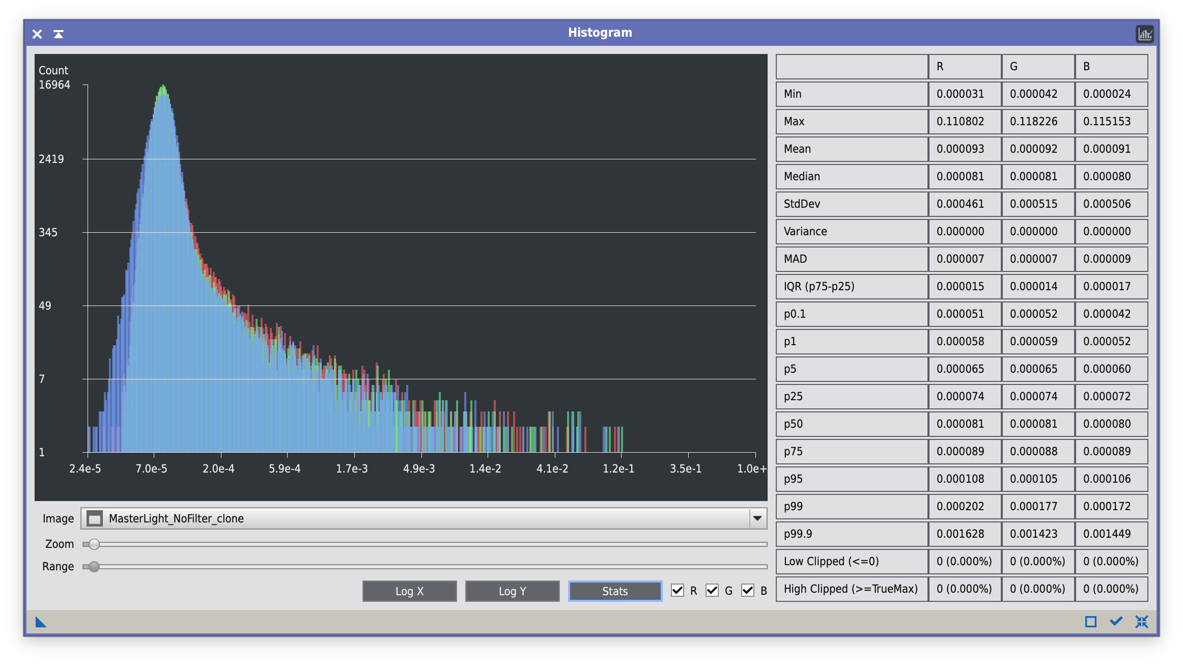This screenshot has width=1183, height=664.
Task: Click p95 G value 0.000105
Action: pos(1038,479)
